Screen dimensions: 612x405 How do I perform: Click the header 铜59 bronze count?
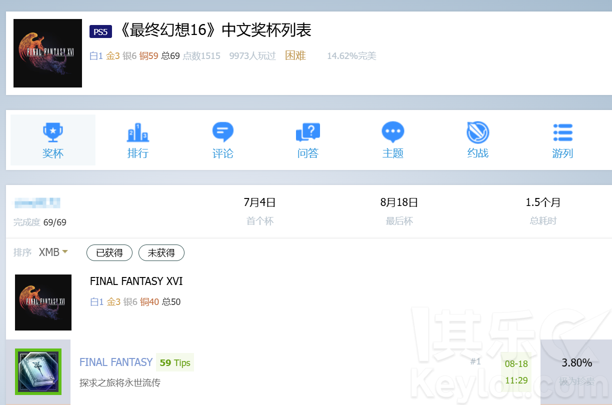click(x=148, y=56)
